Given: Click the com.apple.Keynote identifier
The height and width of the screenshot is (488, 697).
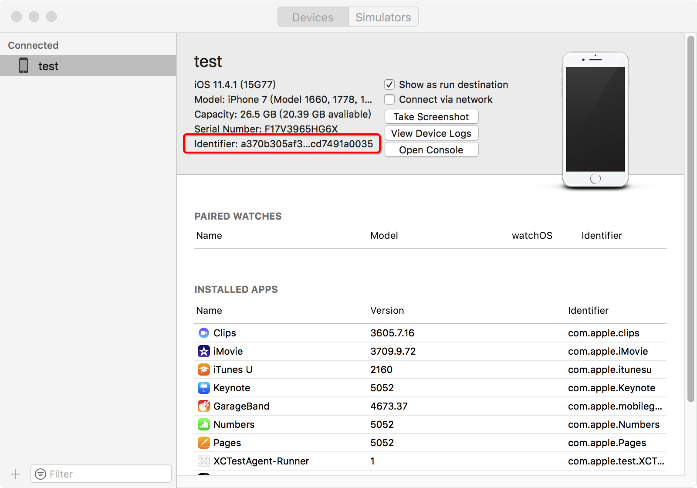Looking at the screenshot, I should coord(612,388).
